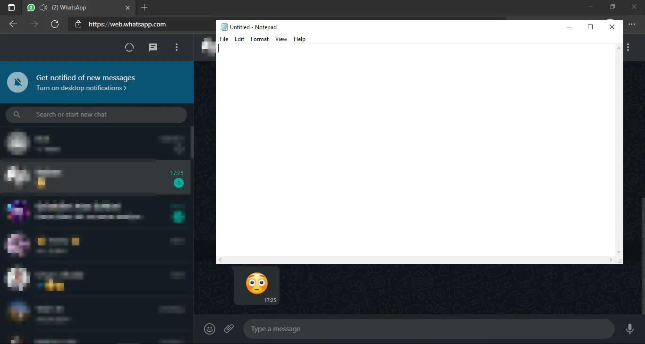Click the browser forward arrow
This screenshot has width=645, height=344.
coord(34,24)
